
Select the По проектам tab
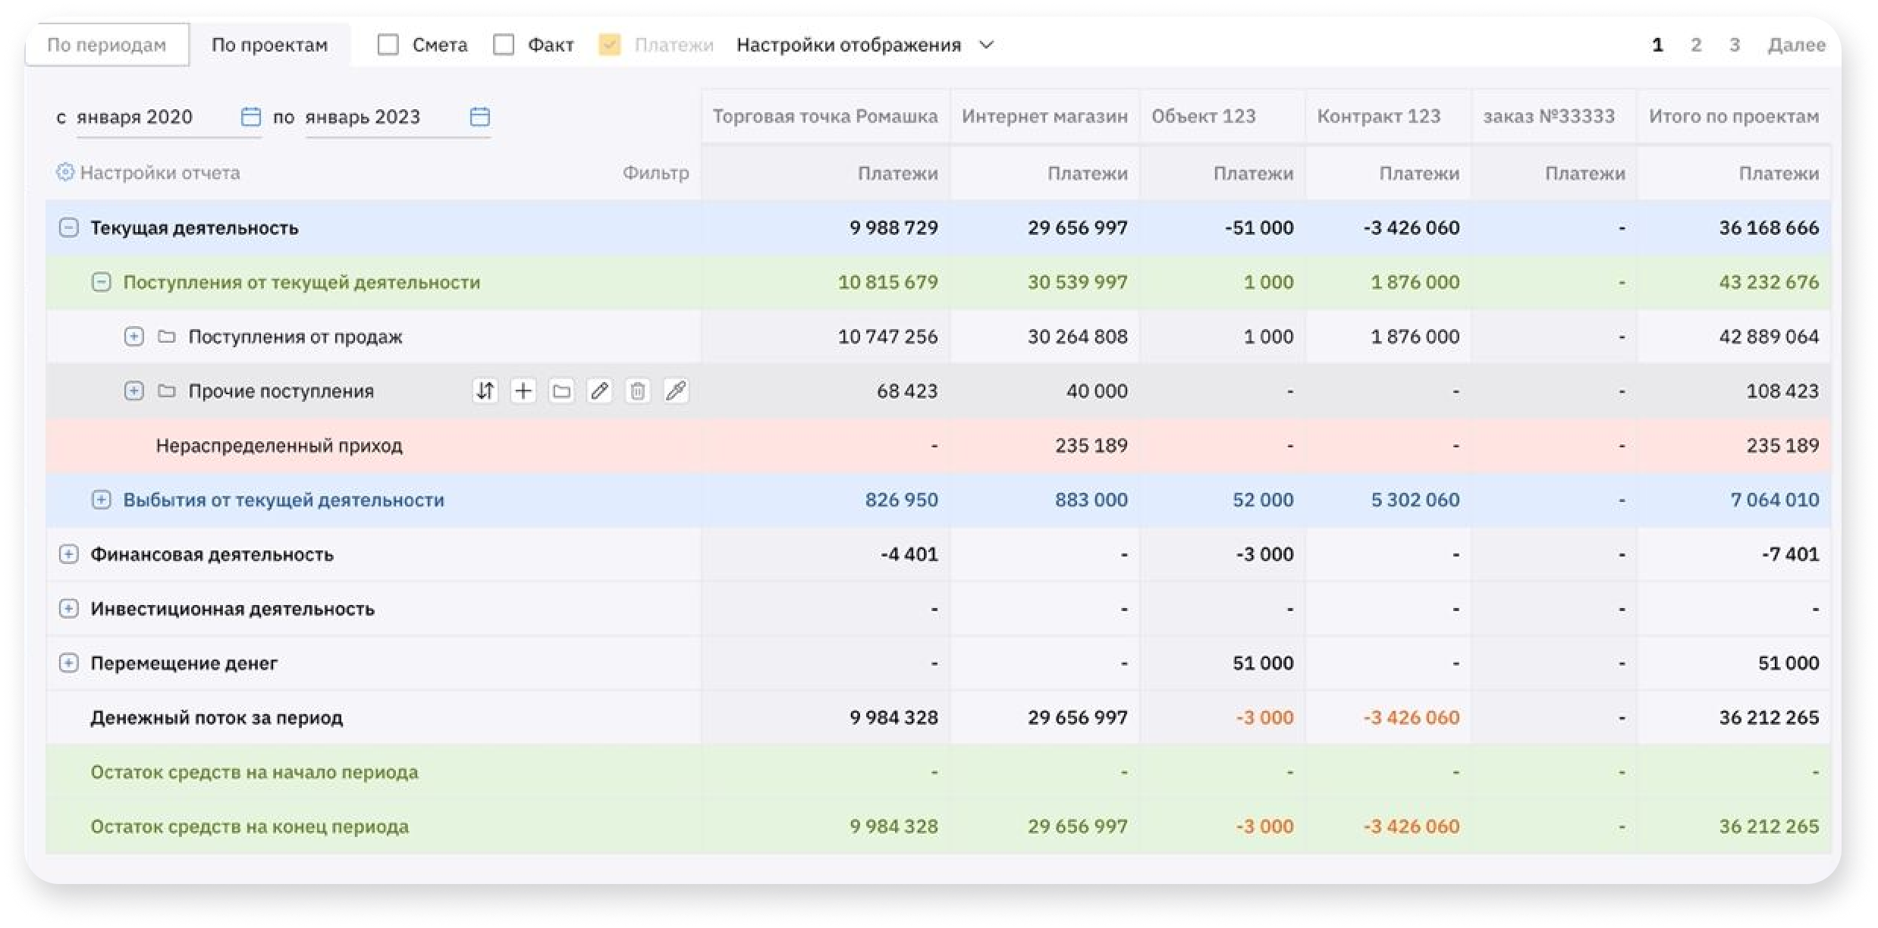pos(269,45)
